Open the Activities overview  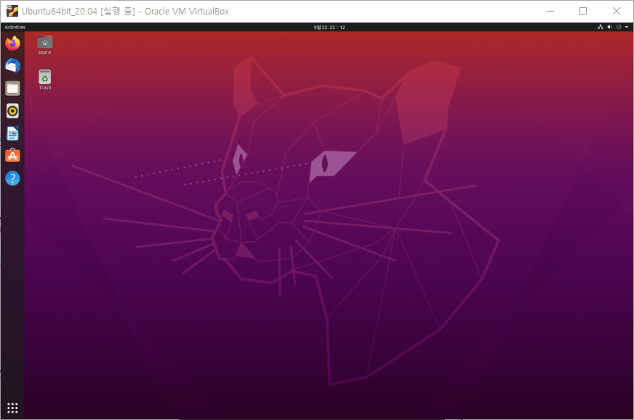click(15, 27)
